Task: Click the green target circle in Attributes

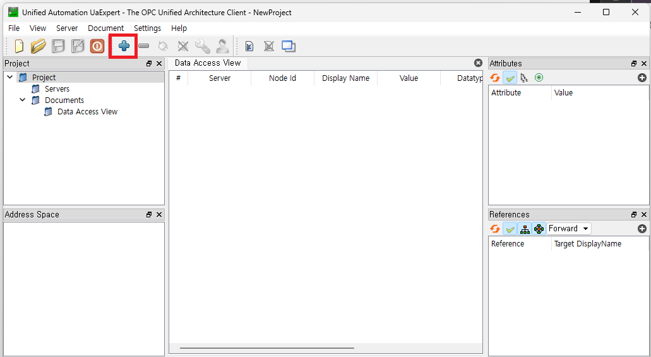Action: (x=539, y=78)
